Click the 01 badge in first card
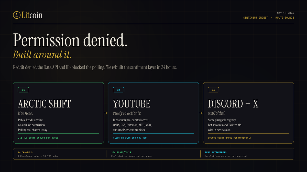Screen dimensions: 307x172 coord(24,90)
